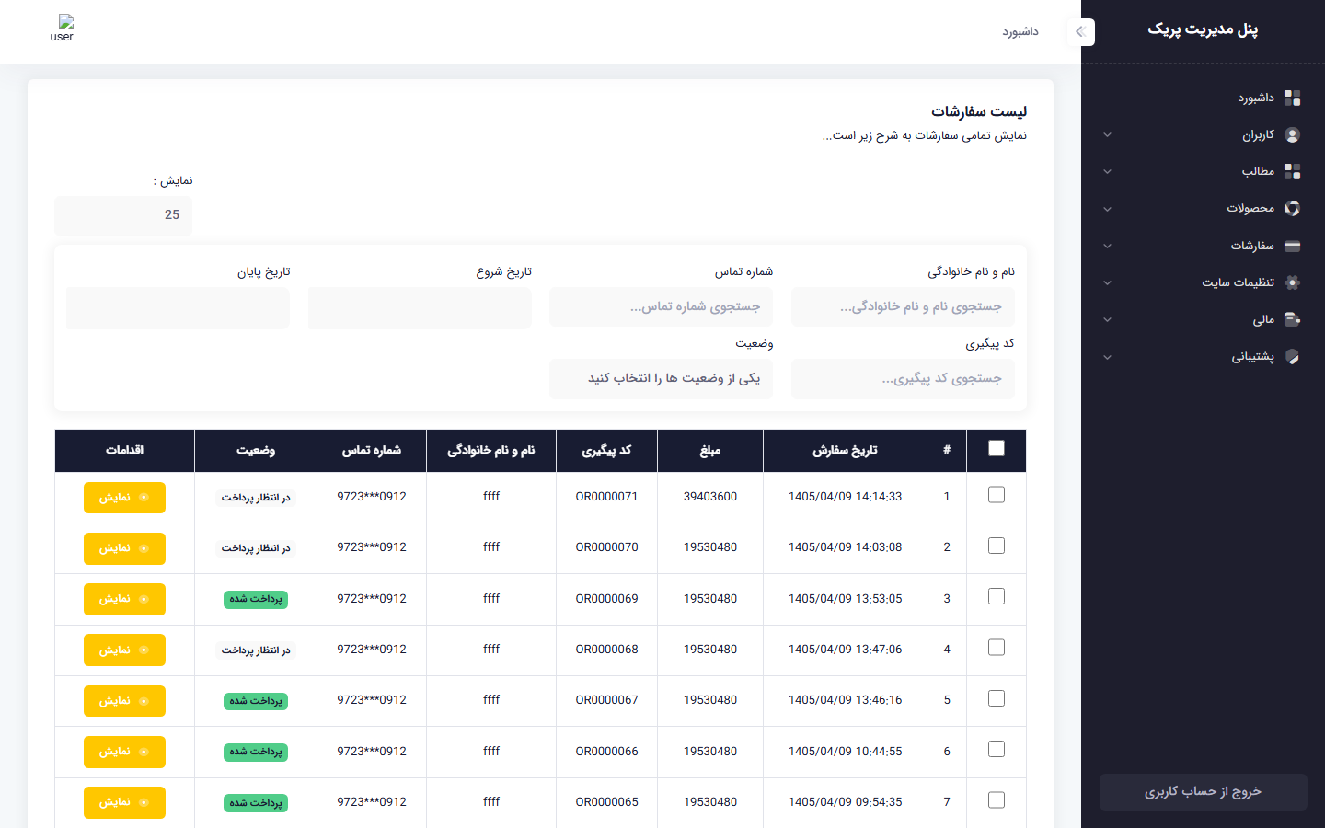This screenshot has height=828, width=1325.
Task: Click the وضعیت column header in table
Action: pyautogui.click(x=256, y=450)
